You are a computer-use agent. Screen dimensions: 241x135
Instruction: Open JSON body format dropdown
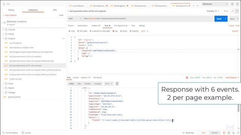coord(145,31)
